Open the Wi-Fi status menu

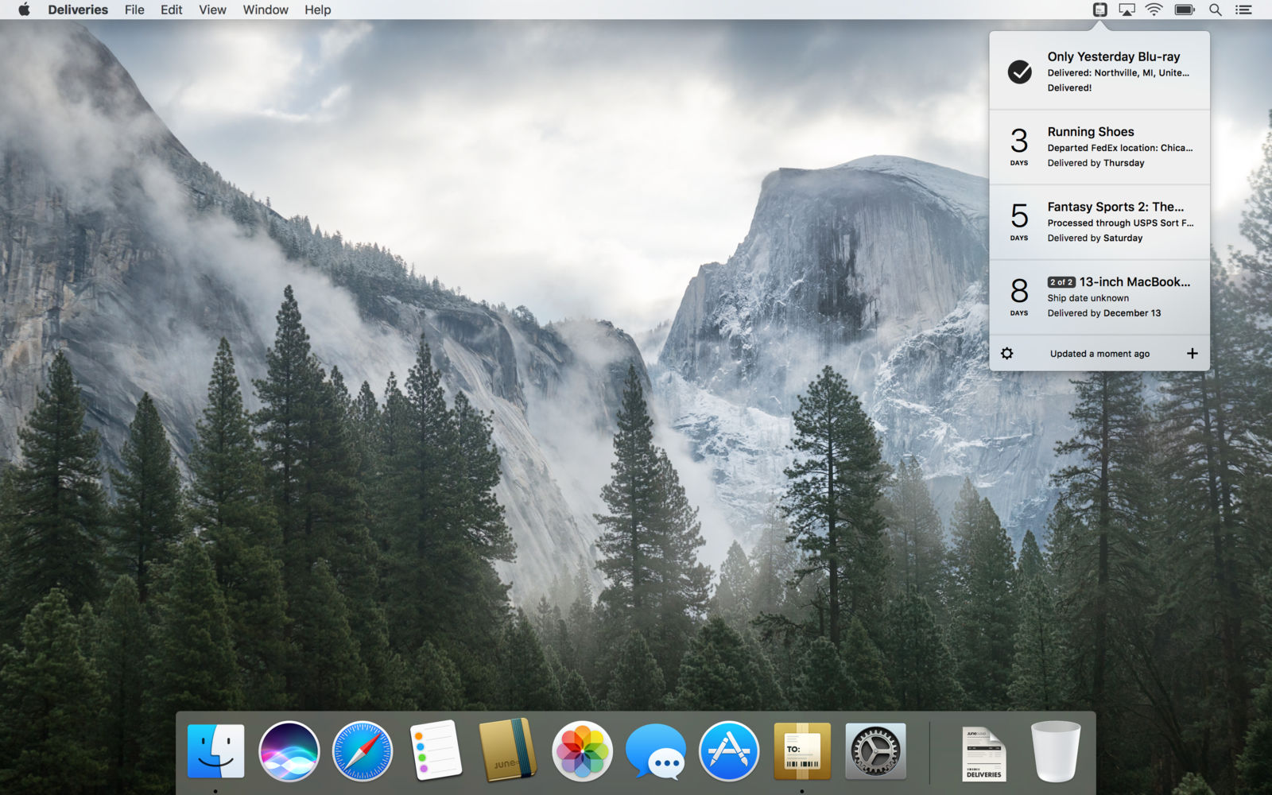point(1154,10)
